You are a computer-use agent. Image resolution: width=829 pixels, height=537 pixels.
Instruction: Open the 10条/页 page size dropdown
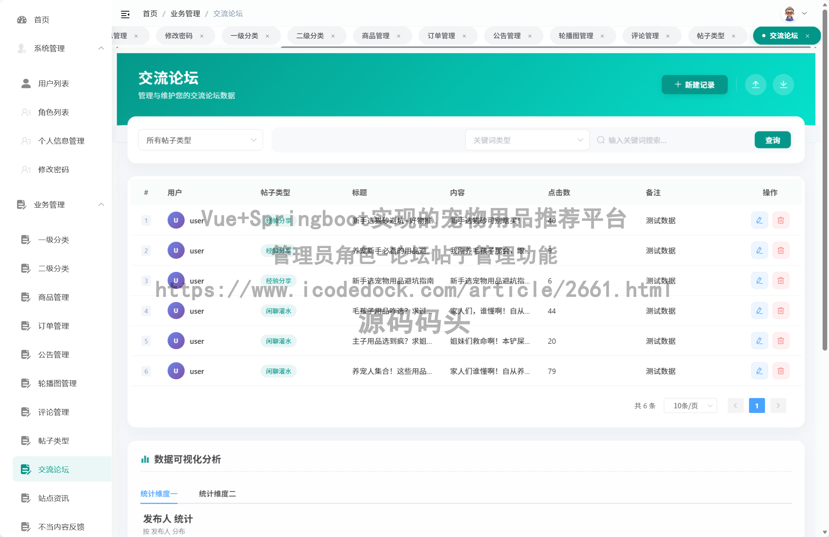(690, 405)
